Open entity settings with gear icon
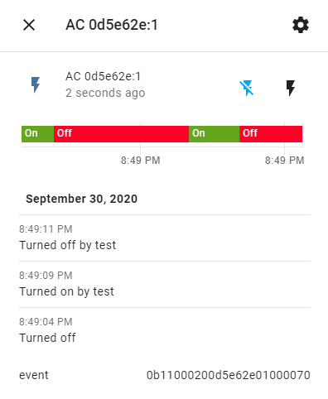Viewport: 328px width, 399px height. [301, 25]
